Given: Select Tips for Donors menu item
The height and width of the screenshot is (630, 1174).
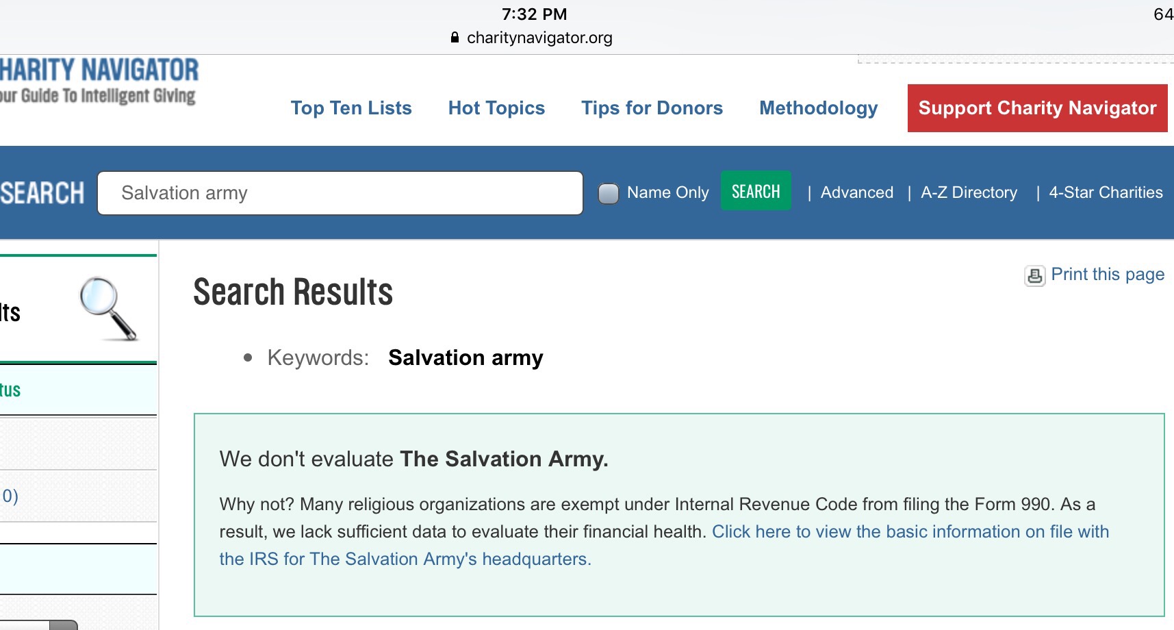Looking at the screenshot, I should point(652,108).
